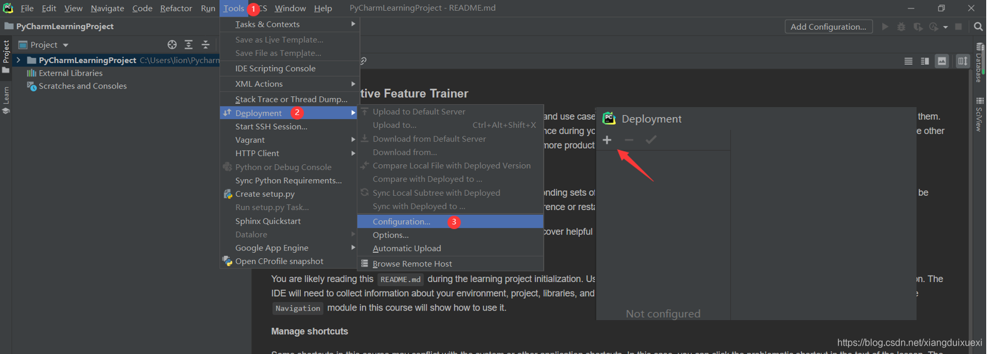988x354 pixels.
Task: Click the locate/select opened file icon
Action: pos(172,45)
